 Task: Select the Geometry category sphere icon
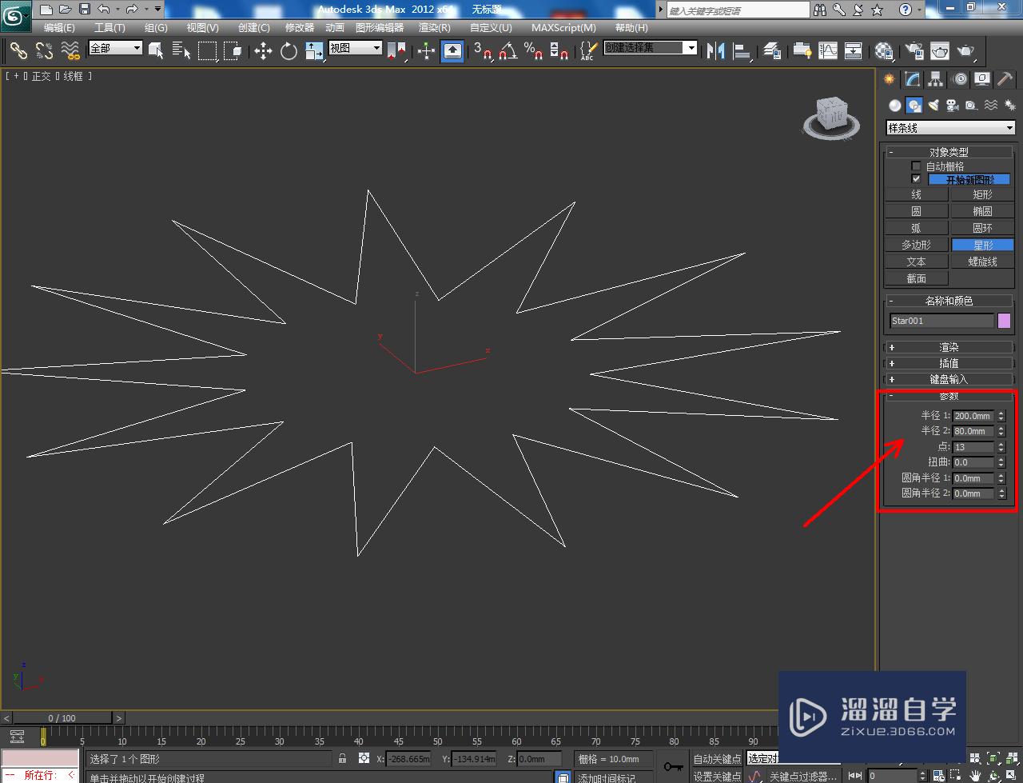894,105
